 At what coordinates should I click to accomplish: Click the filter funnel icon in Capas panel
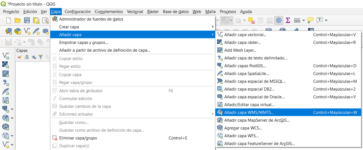[41, 57]
